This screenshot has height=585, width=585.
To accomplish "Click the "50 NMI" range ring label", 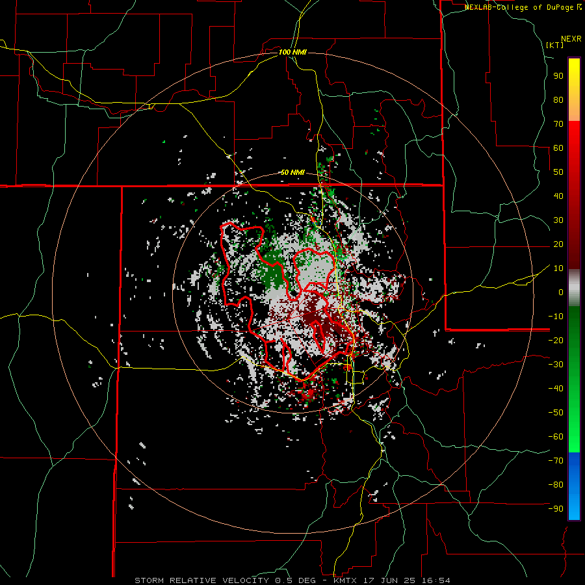I will [292, 172].
